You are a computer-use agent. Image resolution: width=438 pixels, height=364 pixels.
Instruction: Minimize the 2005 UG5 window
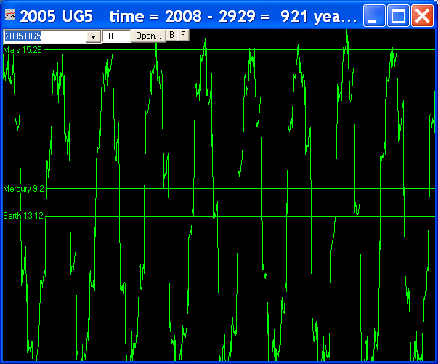pos(374,15)
